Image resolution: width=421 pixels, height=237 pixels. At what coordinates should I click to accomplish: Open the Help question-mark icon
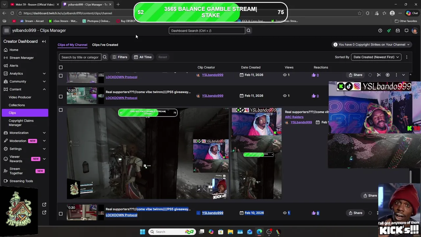[380, 31]
